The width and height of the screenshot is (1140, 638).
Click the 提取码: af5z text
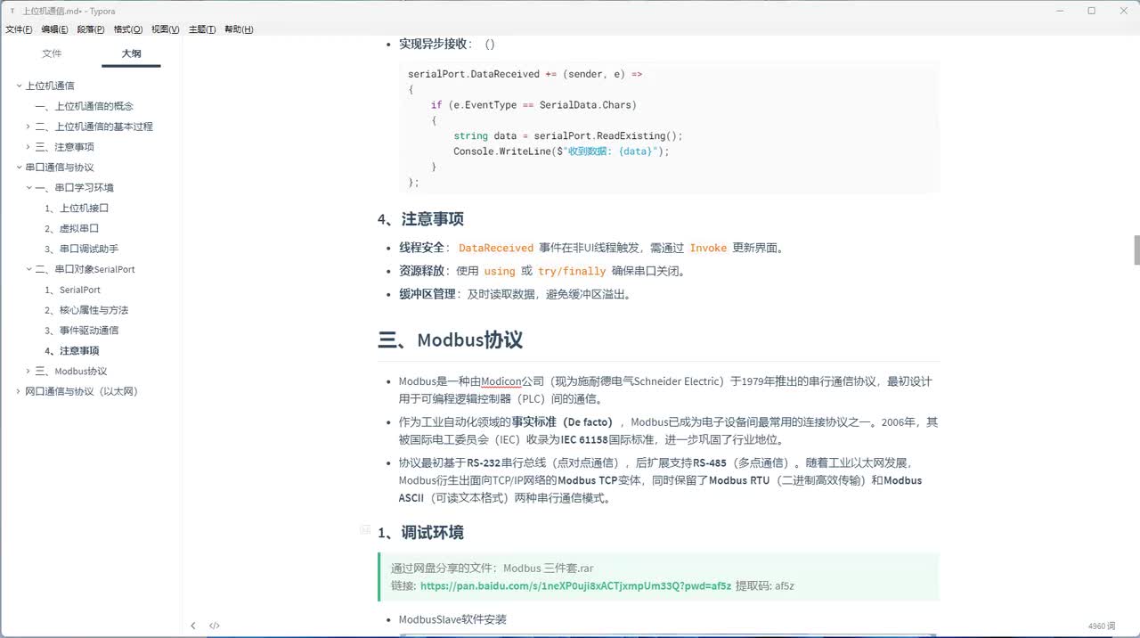[x=764, y=585]
